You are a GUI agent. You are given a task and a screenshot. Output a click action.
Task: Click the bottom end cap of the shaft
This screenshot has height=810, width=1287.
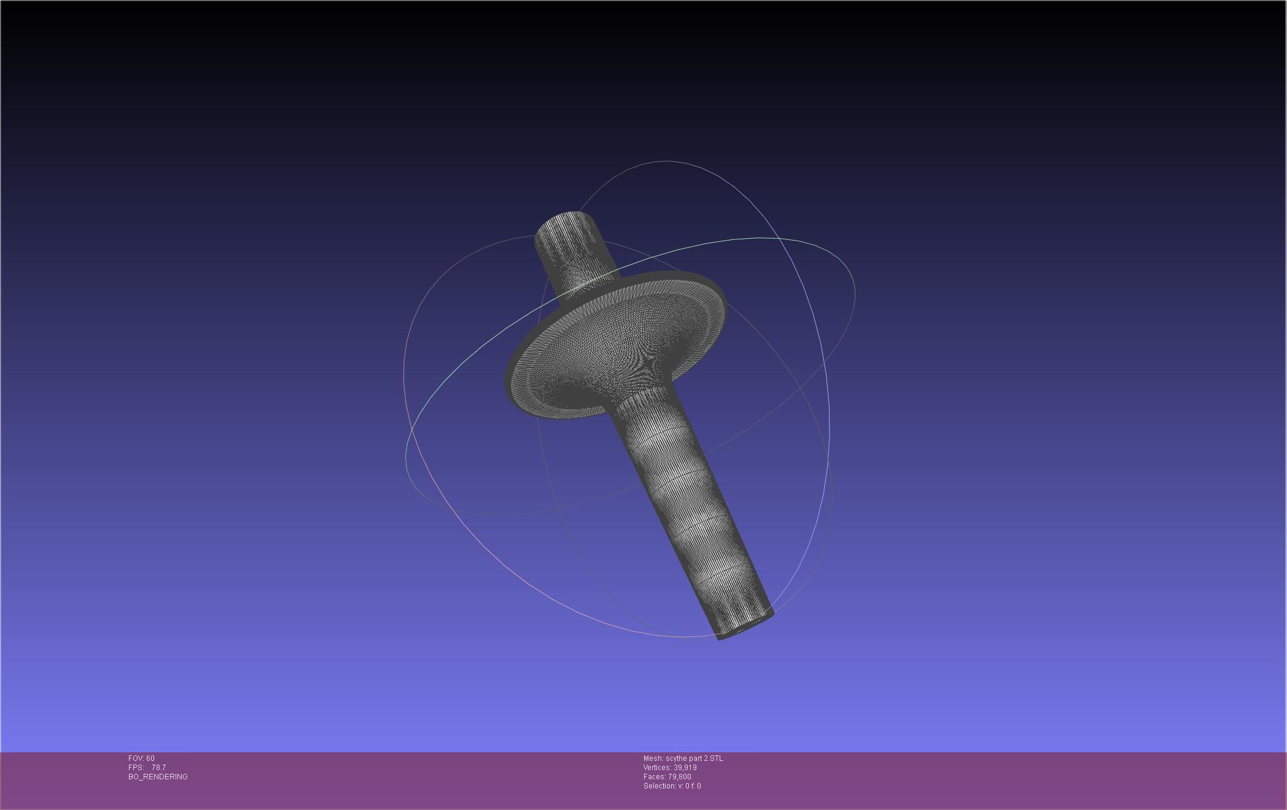(744, 630)
